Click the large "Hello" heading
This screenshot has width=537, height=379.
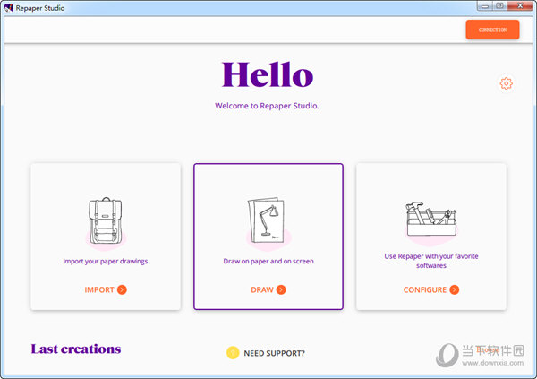click(268, 74)
